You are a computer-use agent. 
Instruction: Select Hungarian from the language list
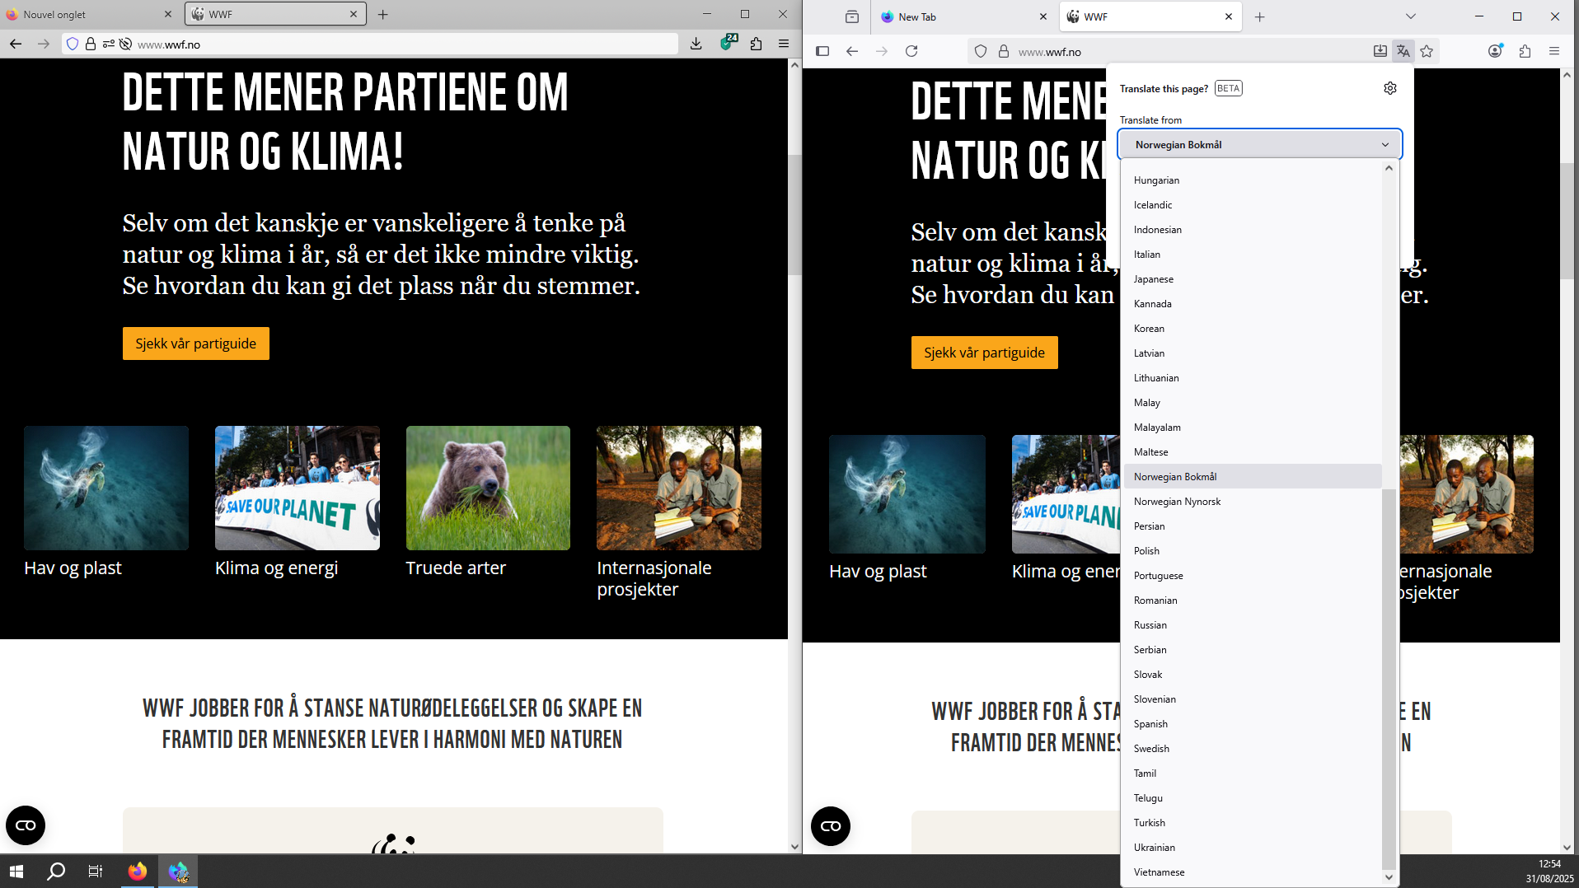[1252, 180]
